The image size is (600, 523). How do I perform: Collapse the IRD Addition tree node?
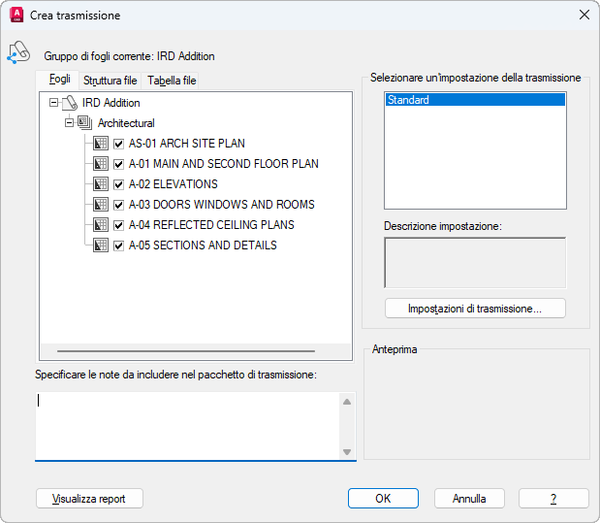pyautogui.click(x=54, y=103)
